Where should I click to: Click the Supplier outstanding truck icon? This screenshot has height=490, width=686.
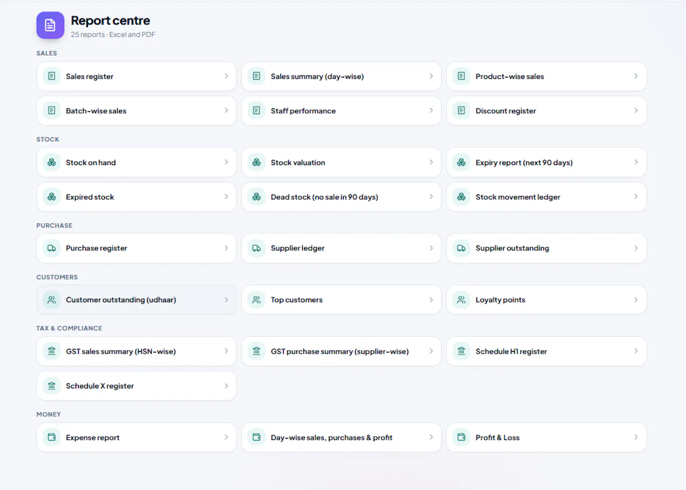tap(461, 248)
